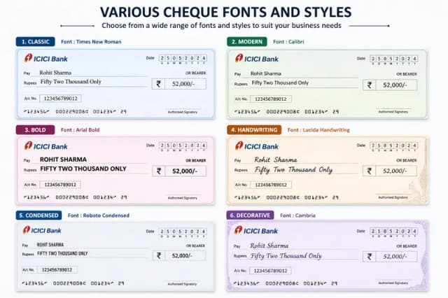The image size is (448, 298).
Task: Click the bold 52,000/- amount on Bold cheque
Action: pyautogui.click(x=185, y=171)
